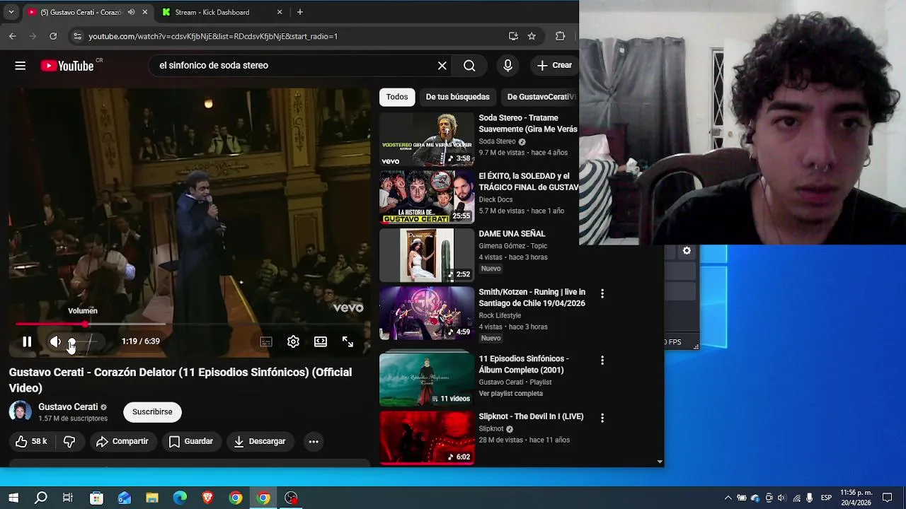Open the DAME UNA SEÑAL thumbnail
The image size is (906, 509).
(427, 255)
